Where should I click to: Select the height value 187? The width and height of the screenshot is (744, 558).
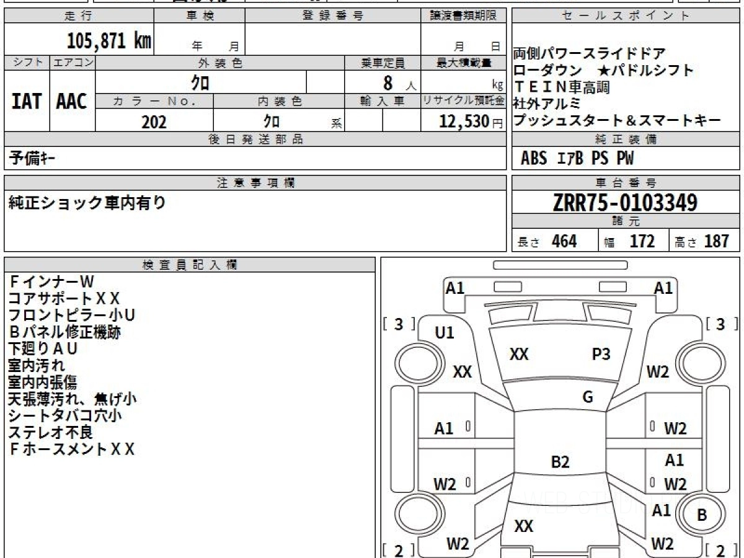click(717, 241)
